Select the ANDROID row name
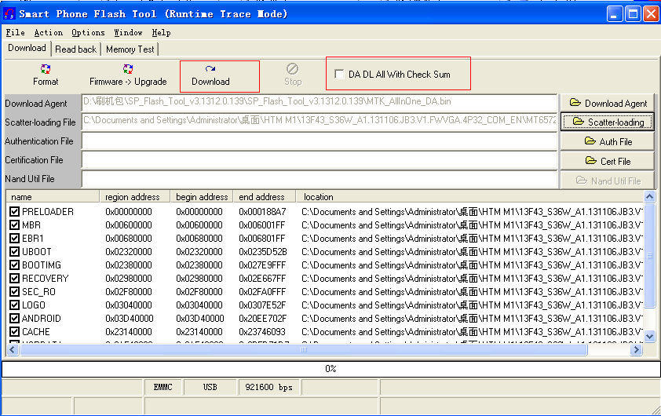 tap(42, 318)
